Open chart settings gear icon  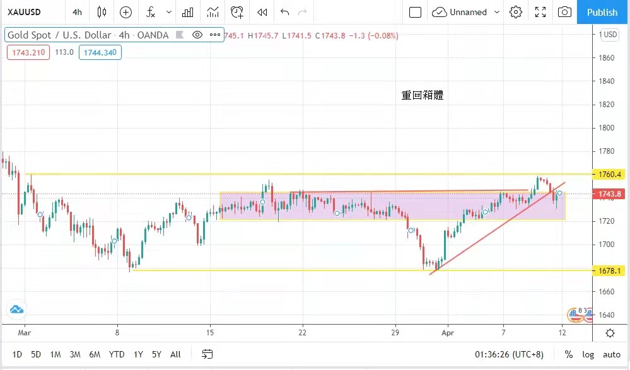tap(516, 12)
